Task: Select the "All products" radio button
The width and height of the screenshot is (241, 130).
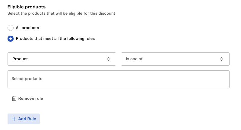Action: [11, 28]
